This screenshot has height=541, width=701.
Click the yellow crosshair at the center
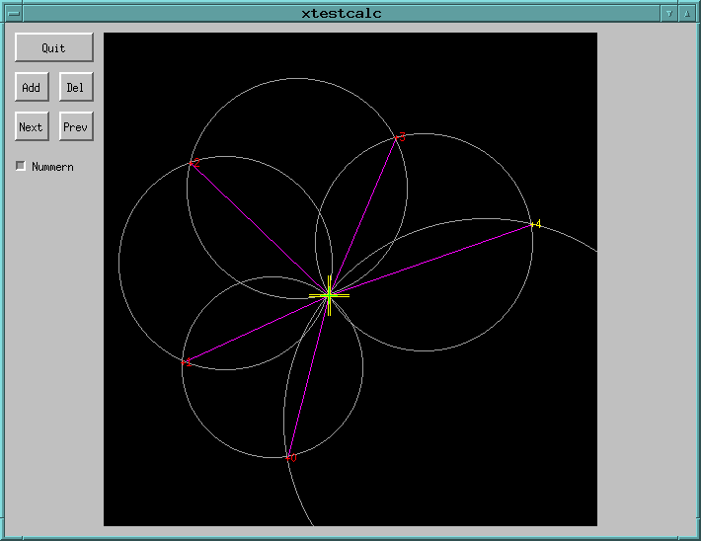[329, 294]
